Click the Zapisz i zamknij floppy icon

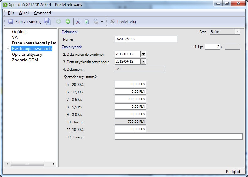[11, 22]
